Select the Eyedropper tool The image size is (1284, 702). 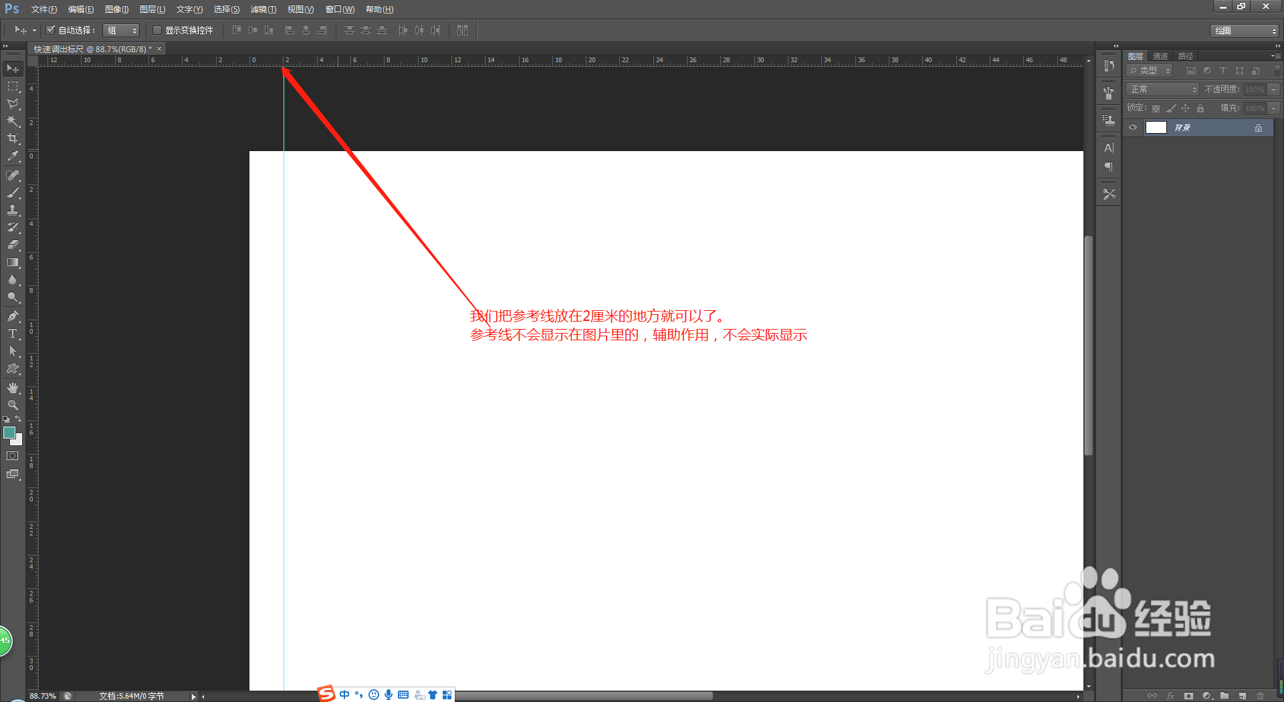pyautogui.click(x=13, y=156)
